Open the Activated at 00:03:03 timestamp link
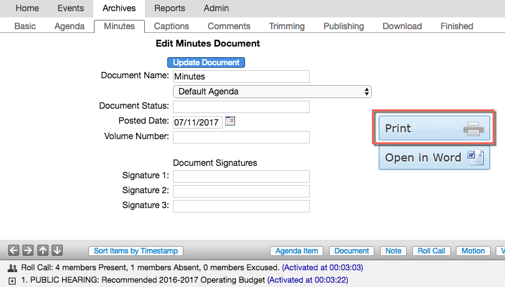Image resolution: width=505 pixels, height=287 pixels. (322, 268)
